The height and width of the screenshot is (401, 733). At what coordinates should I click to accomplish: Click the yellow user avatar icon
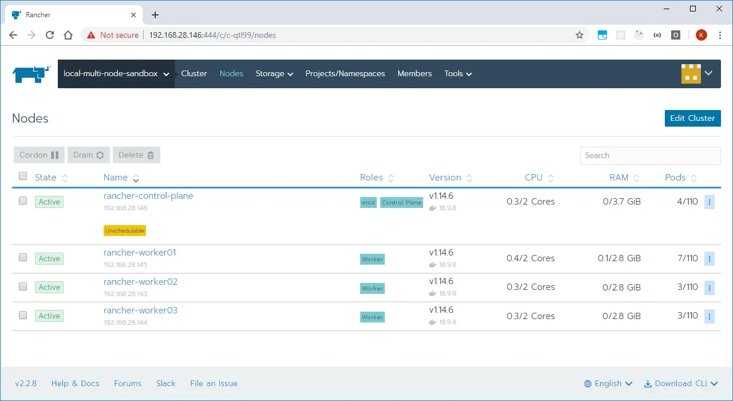(x=691, y=74)
